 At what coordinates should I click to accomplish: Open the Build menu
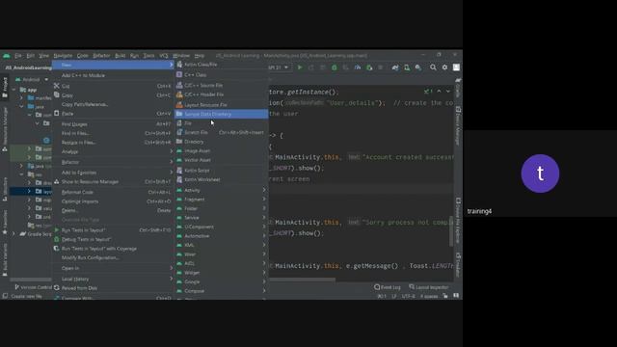click(x=120, y=56)
